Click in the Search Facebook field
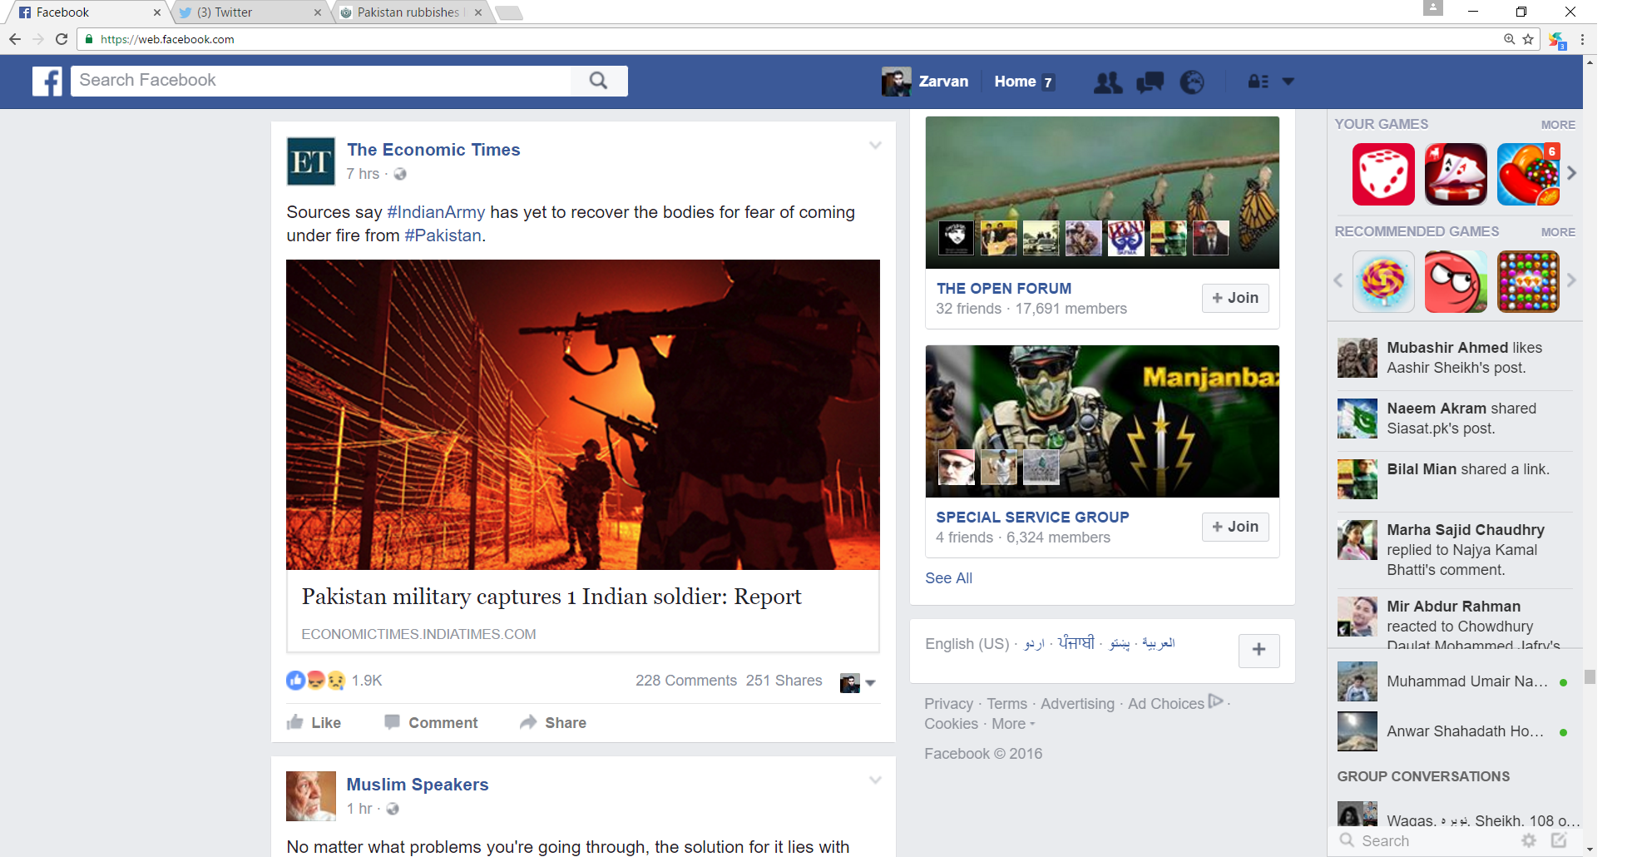The width and height of the screenshot is (1637, 857). [321, 81]
